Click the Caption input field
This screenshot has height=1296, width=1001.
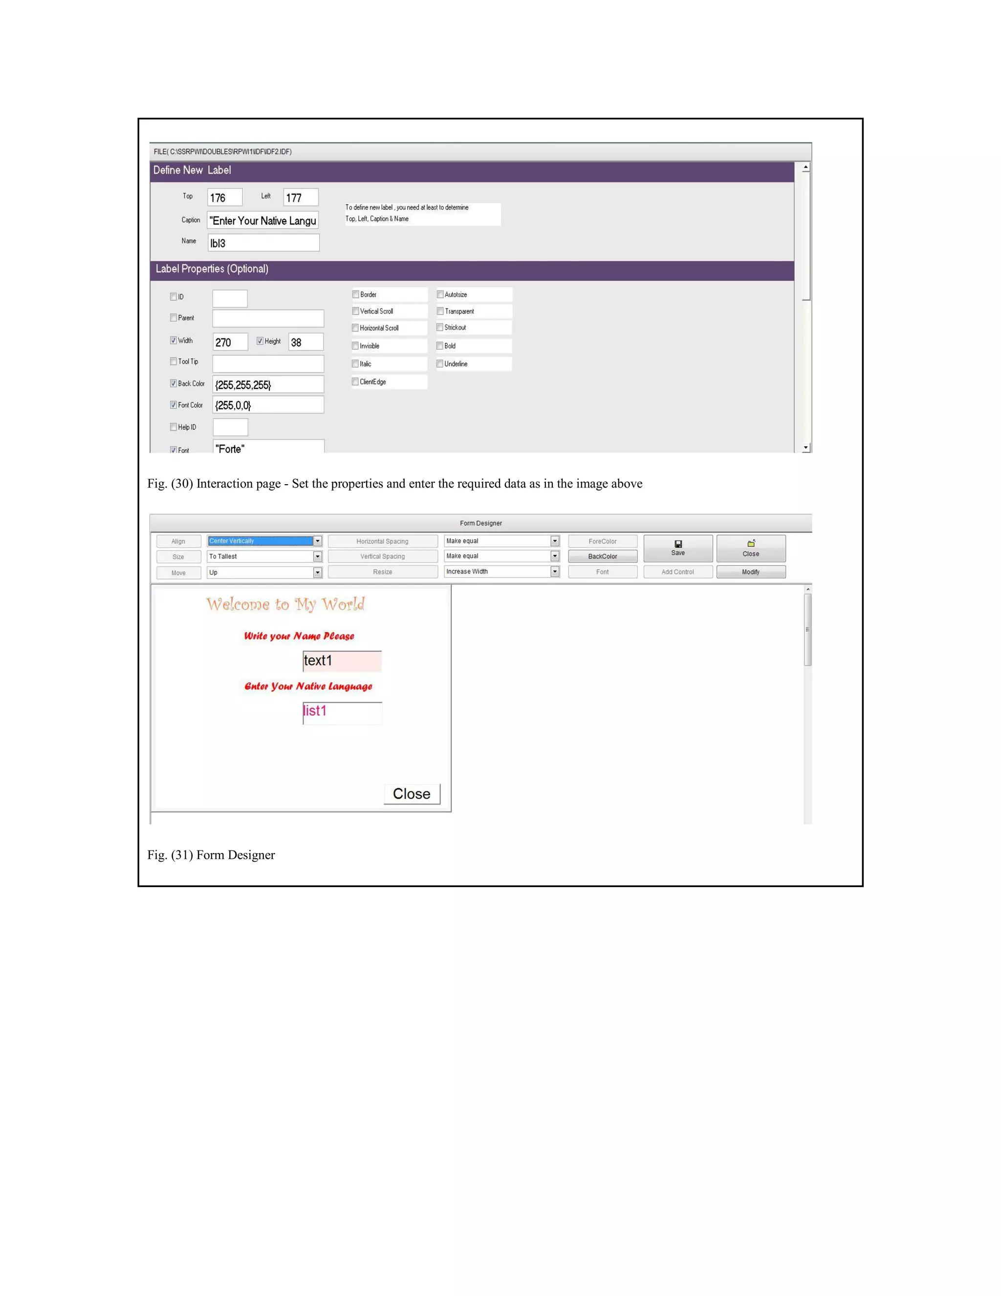pyautogui.click(x=262, y=220)
